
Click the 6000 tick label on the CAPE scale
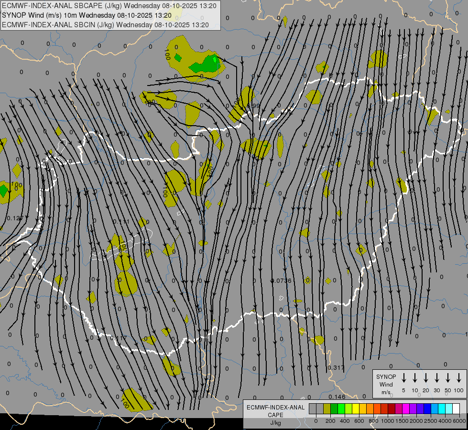459,421
